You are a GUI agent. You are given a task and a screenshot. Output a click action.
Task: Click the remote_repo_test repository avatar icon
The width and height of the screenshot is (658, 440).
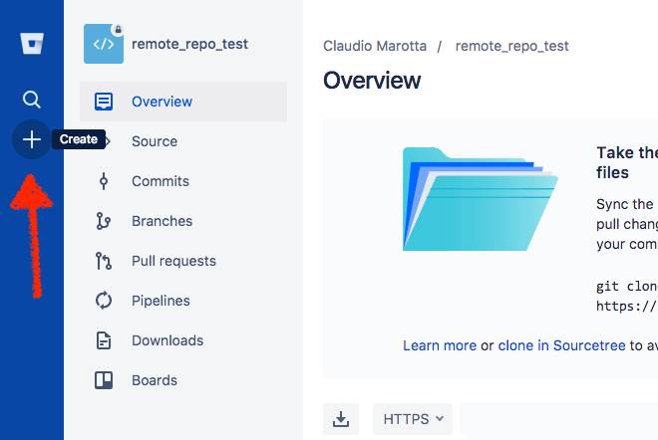[x=104, y=44]
